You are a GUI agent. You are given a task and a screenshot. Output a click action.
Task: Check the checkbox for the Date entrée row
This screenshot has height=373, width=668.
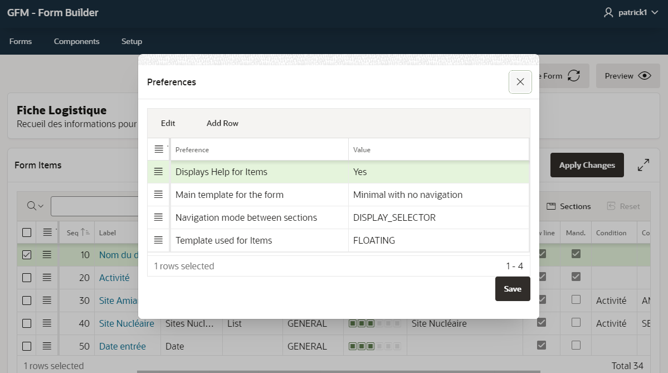click(26, 346)
